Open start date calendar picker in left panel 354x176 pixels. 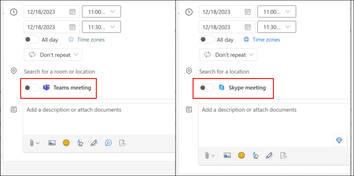(x=72, y=12)
